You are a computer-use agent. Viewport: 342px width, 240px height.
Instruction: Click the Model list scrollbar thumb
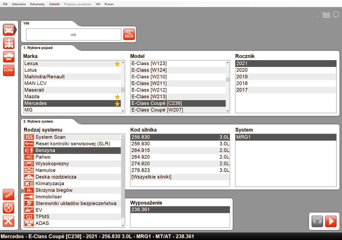point(228,80)
